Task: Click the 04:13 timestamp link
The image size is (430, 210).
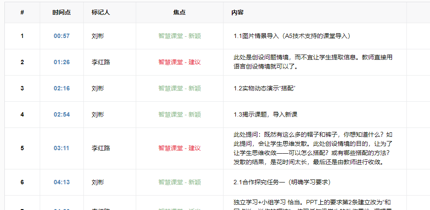Action: pyautogui.click(x=62, y=182)
